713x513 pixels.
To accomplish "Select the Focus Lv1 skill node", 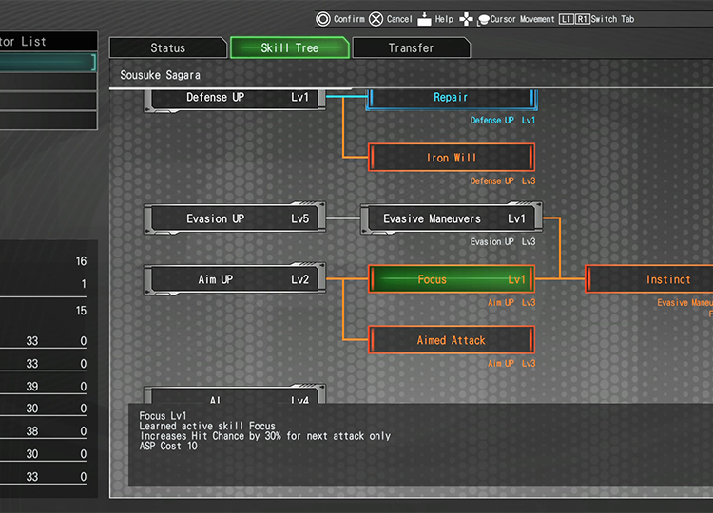I will (452, 279).
